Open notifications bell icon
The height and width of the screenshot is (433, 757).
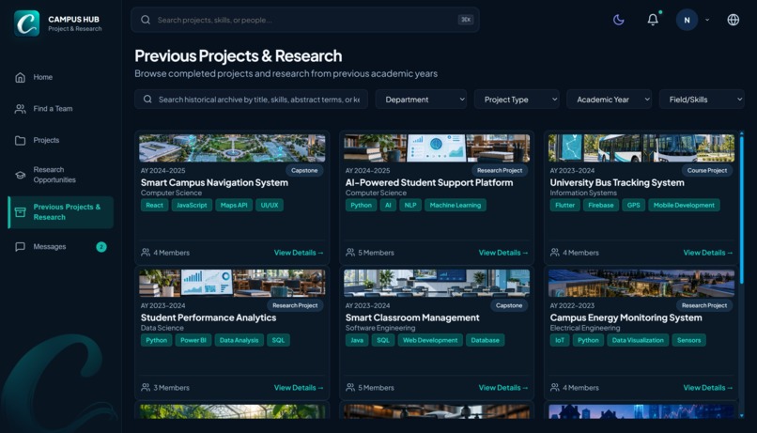point(653,20)
